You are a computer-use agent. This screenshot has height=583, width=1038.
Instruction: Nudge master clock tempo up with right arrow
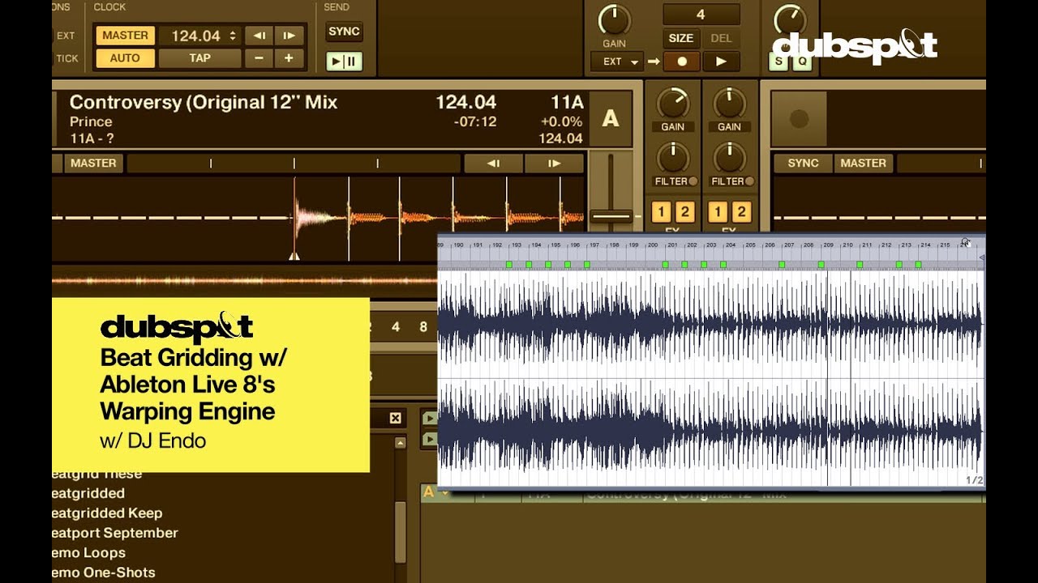tap(289, 36)
